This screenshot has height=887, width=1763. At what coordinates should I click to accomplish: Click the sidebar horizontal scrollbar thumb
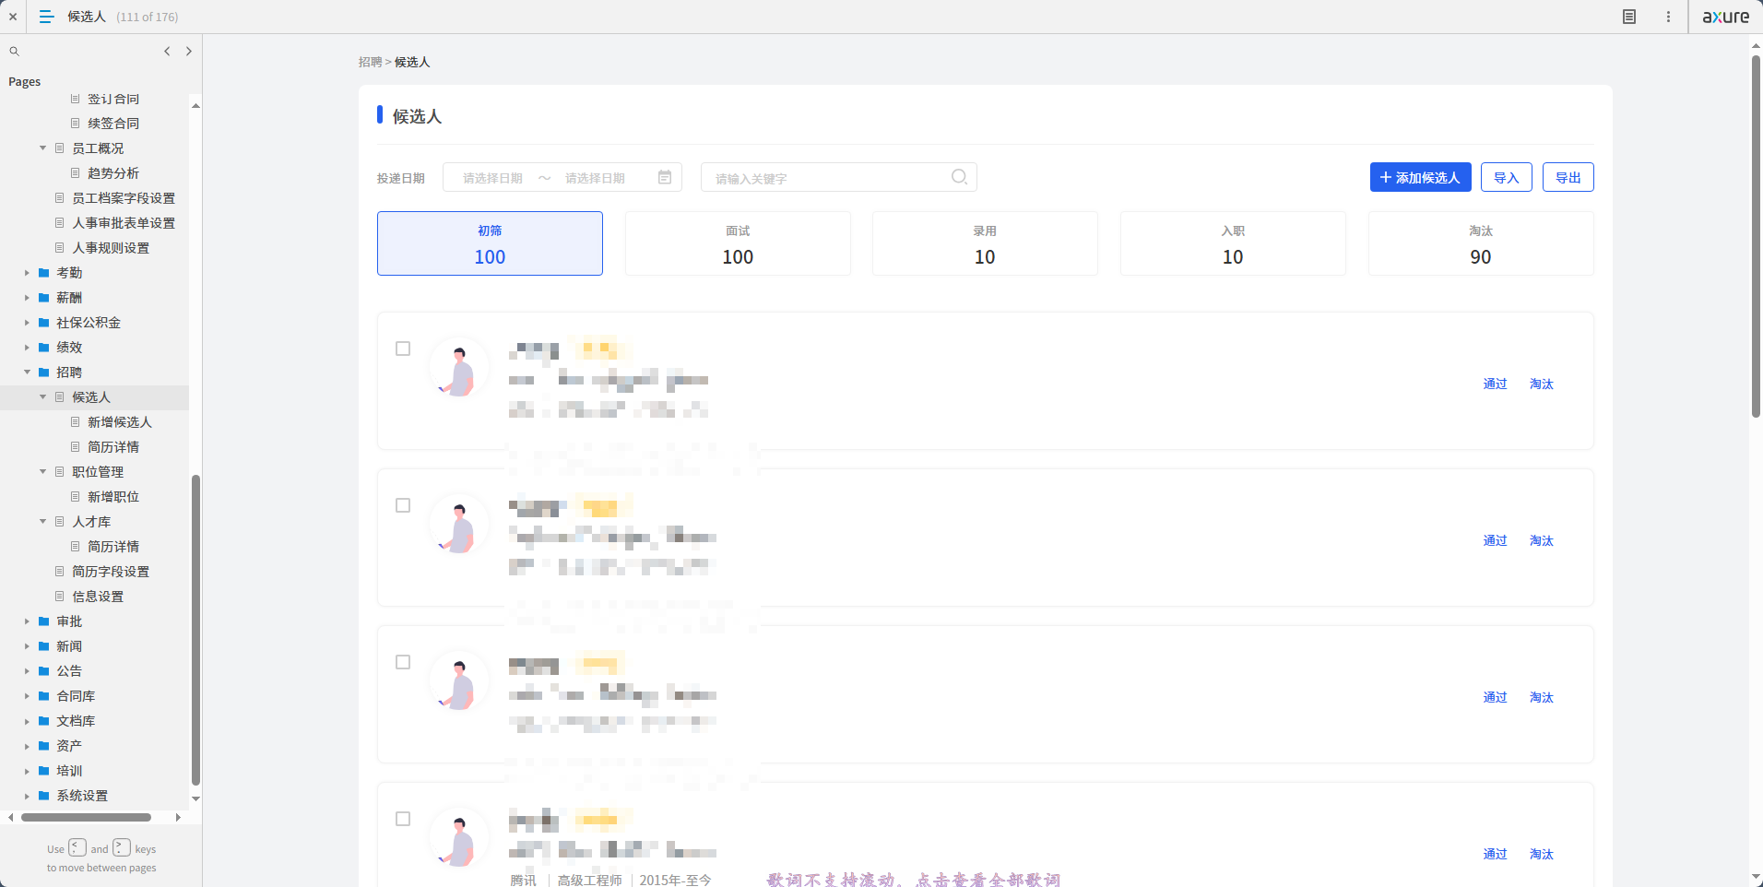coord(86,817)
